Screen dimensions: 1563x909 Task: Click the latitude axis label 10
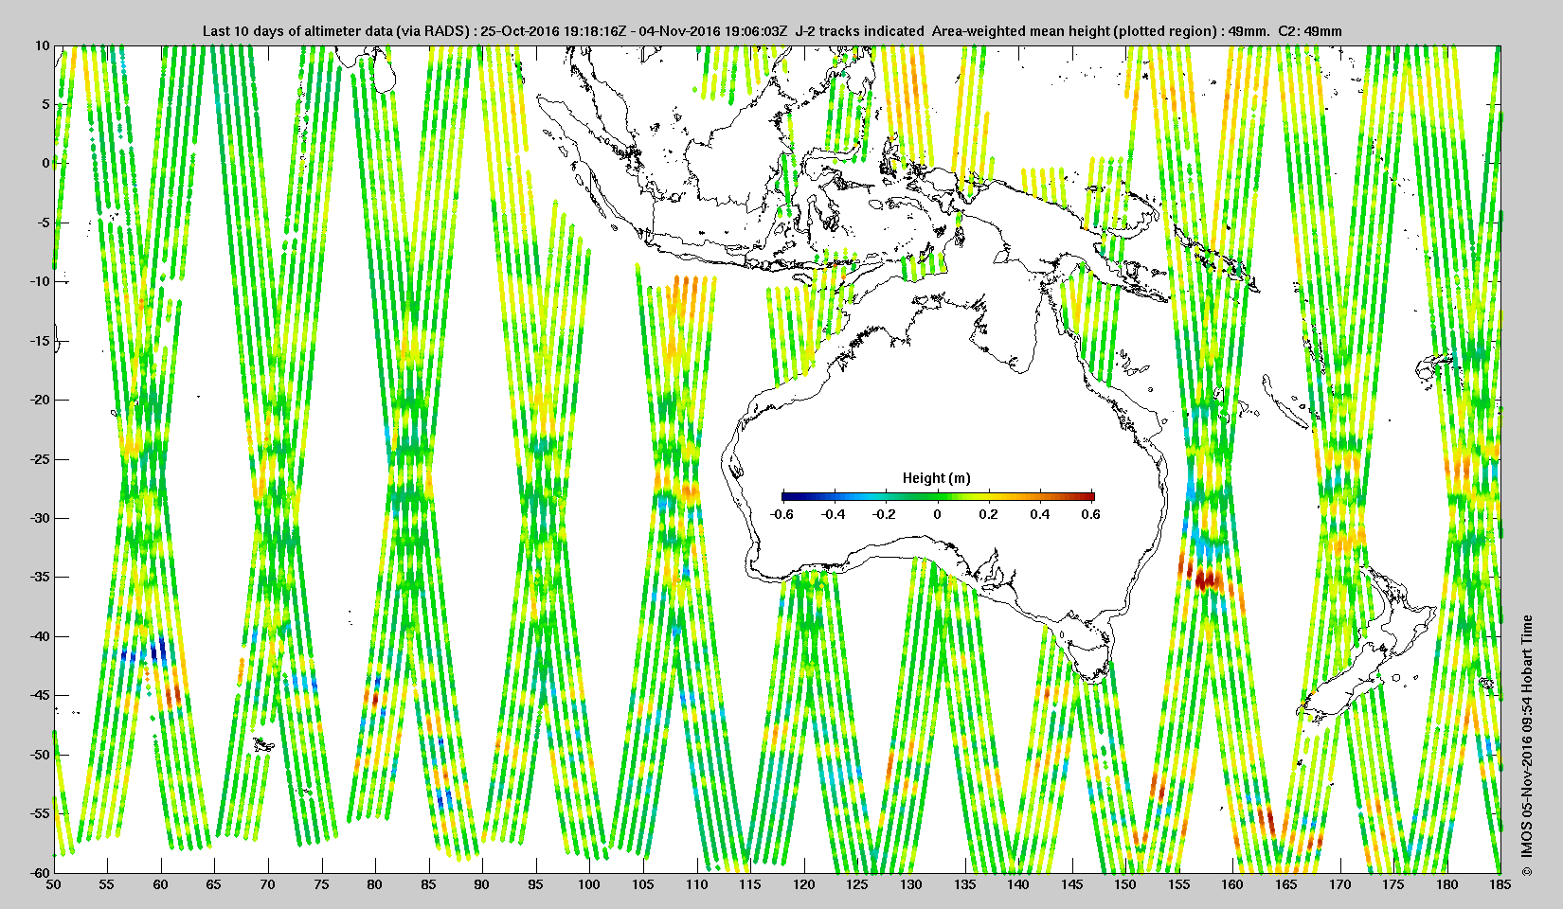tap(43, 45)
